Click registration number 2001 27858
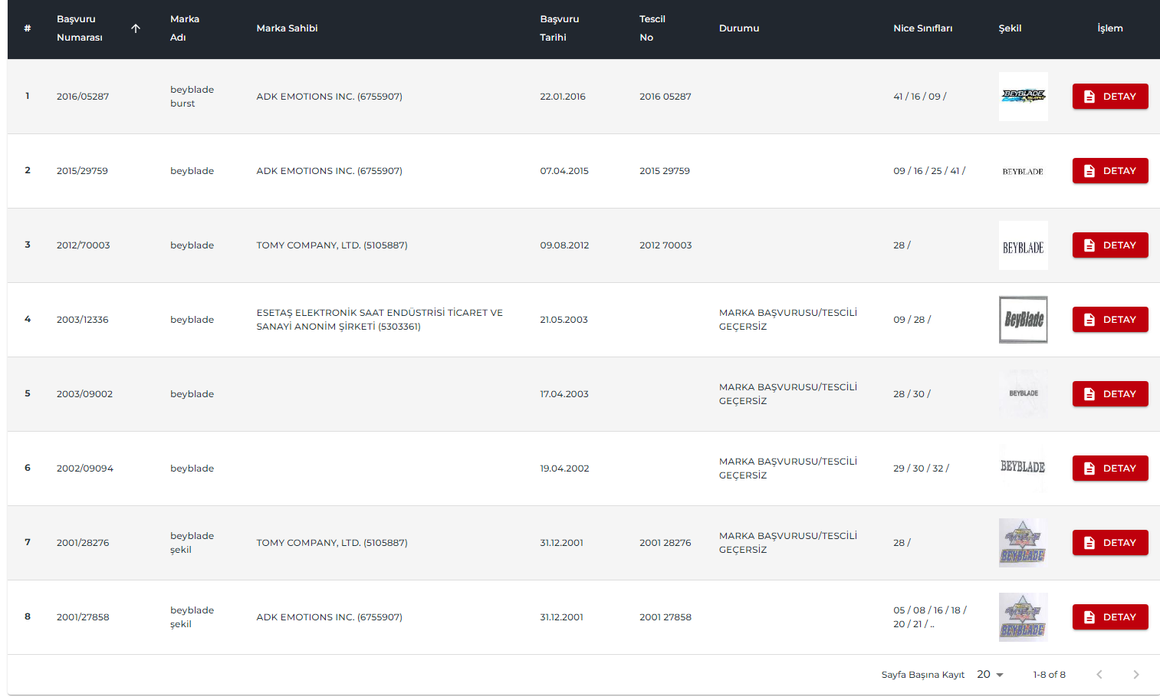The image size is (1160, 697). pyautogui.click(x=665, y=617)
